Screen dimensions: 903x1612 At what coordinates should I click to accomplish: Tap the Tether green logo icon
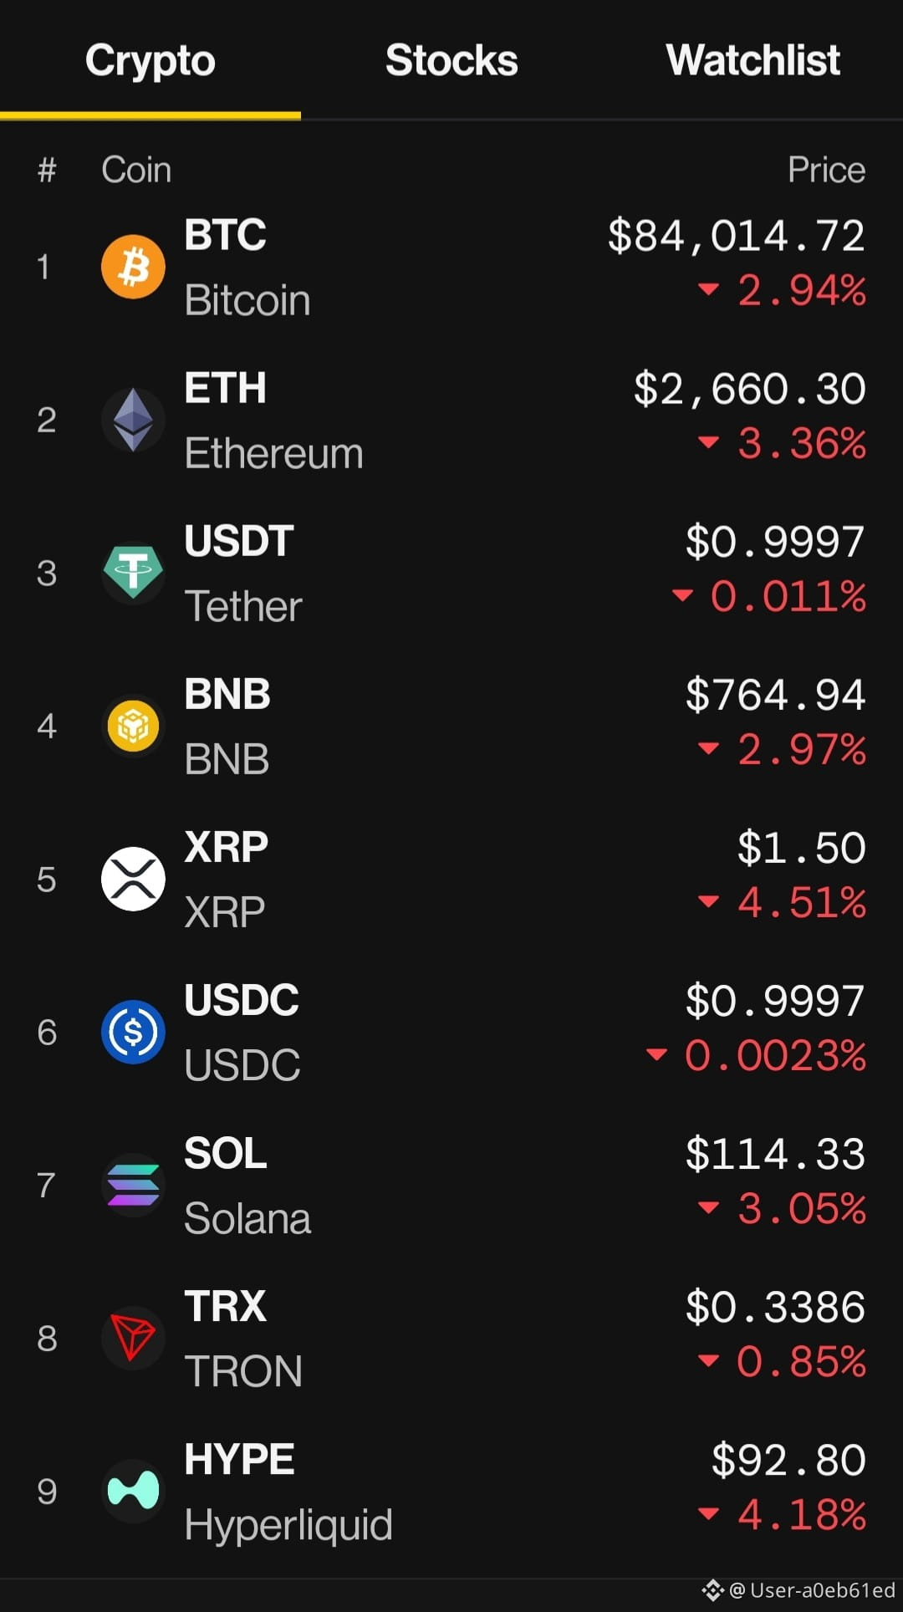133,573
